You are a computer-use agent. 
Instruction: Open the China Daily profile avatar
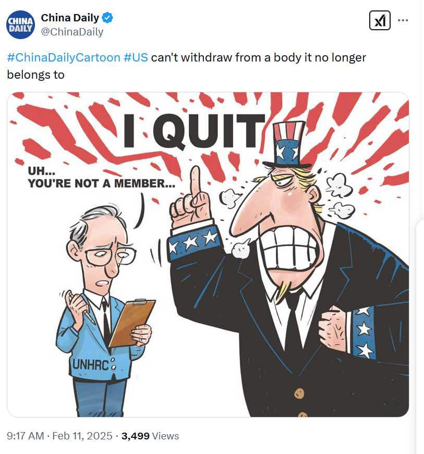pyautogui.click(x=20, y=25)
